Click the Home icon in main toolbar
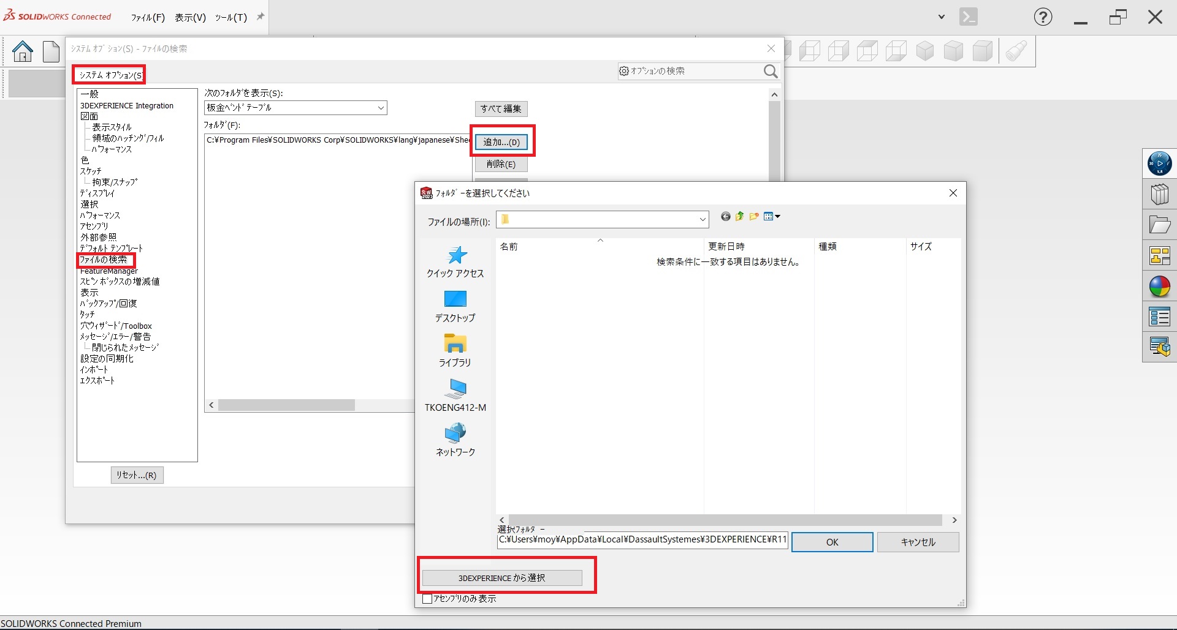The height and width of the screenshot is (630, 1177). 23,51
